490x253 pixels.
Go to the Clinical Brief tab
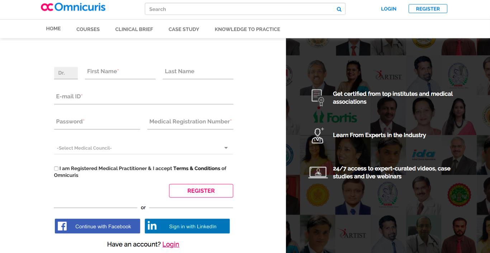[x=134, y=29]
